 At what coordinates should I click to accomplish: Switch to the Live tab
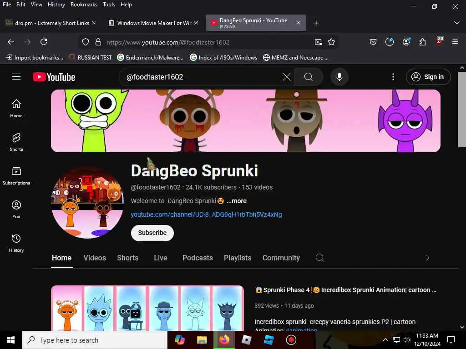[161, 258]
